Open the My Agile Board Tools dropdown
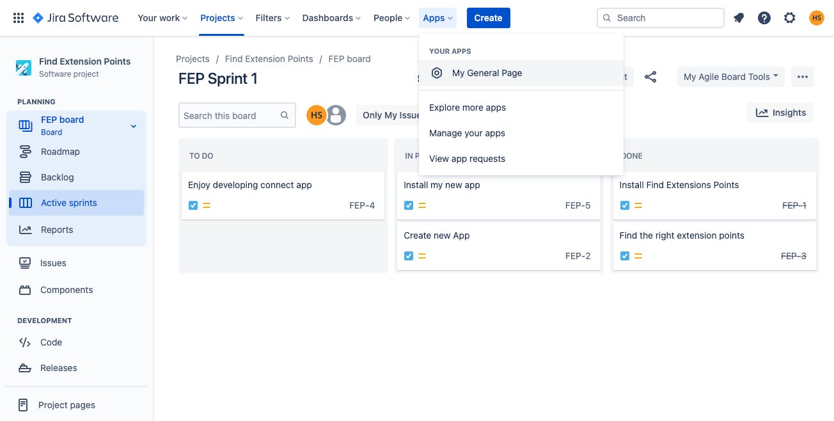The height and width of the screenshot is (421, 834). 730,77
